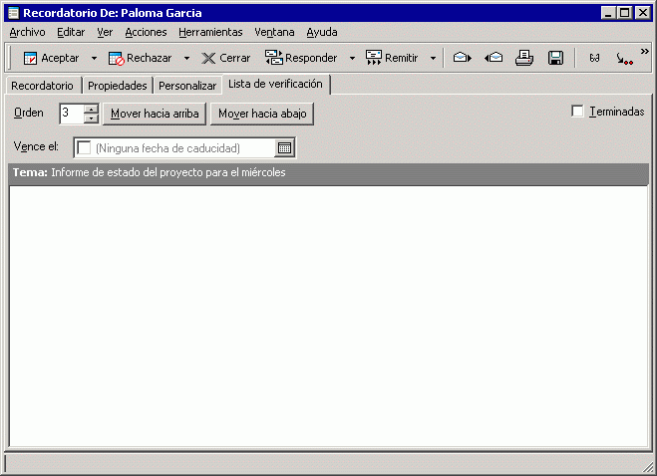Image resolution: width=657 pixels, height=476 pixels.
Task: Click the Responder toolbar button
Action: pos(301,58)
